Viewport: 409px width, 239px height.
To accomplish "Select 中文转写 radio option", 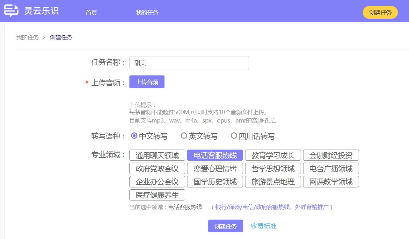I will click(134, 136).
